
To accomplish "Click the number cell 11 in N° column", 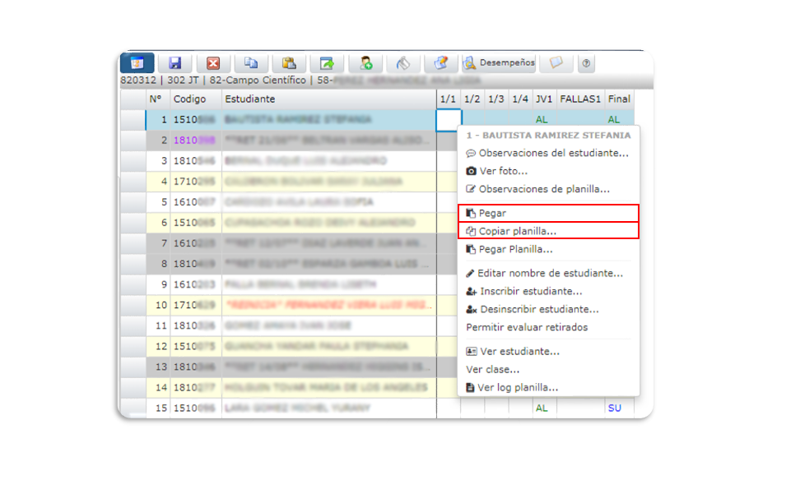I will coord(158,325).
